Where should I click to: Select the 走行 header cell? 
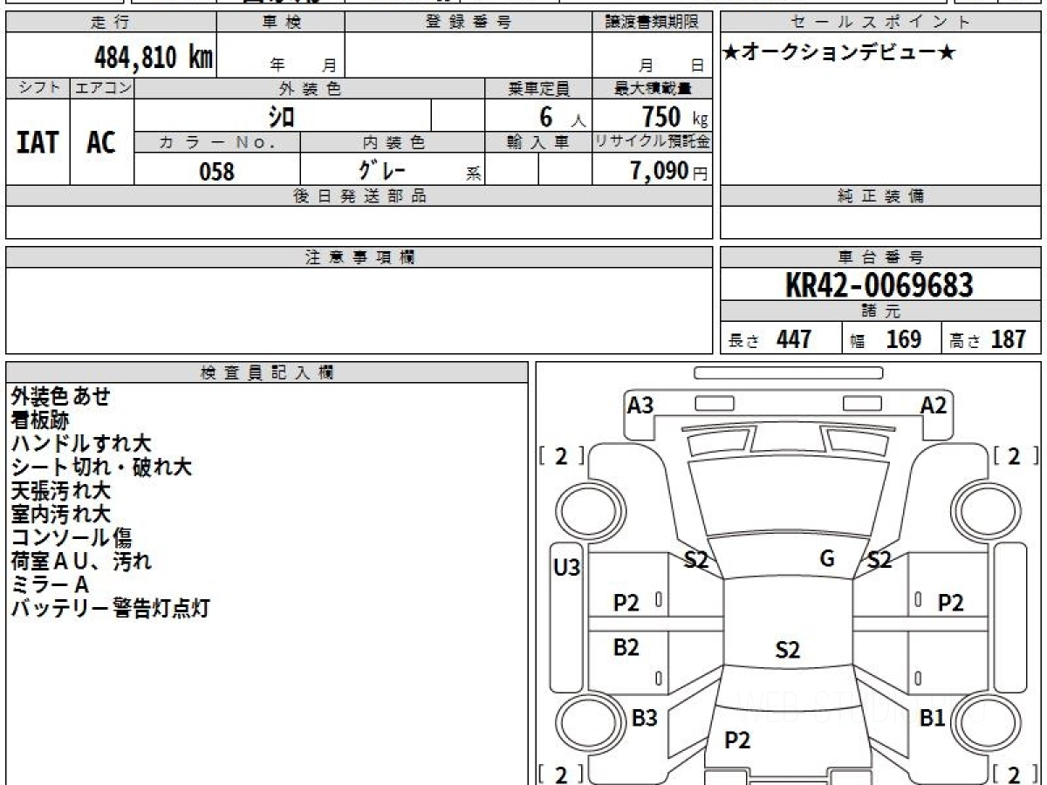pos(110,23)
